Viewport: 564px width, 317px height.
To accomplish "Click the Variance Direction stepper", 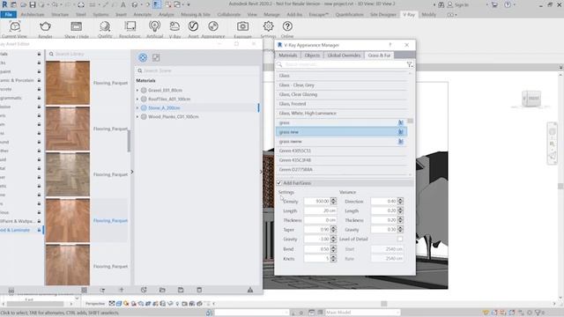I will click(x=400, y=202).
